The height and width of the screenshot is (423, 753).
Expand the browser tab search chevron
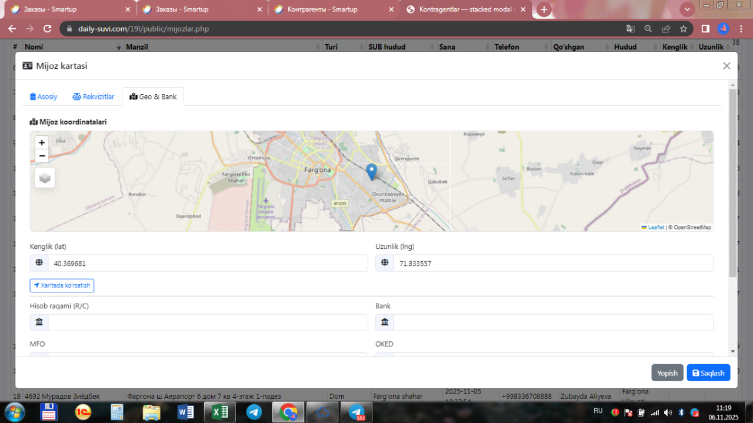[x=687, y=9]
